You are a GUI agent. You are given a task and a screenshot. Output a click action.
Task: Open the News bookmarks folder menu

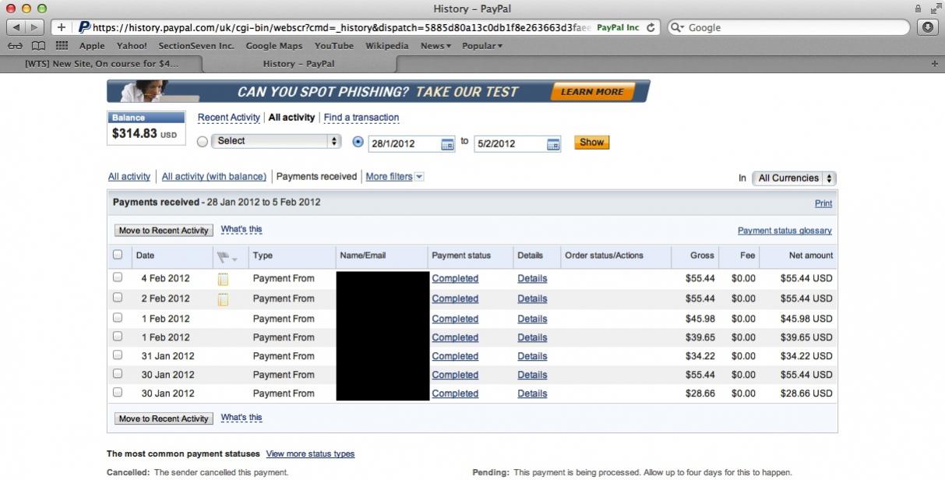point(435,46)
